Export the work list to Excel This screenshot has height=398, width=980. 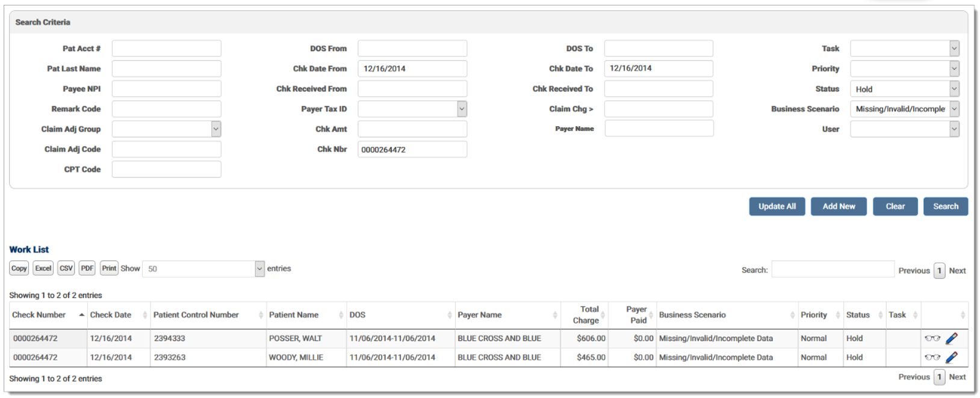(x=43, y=268)
